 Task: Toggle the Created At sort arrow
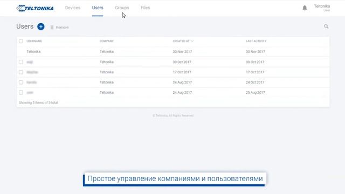192,41
